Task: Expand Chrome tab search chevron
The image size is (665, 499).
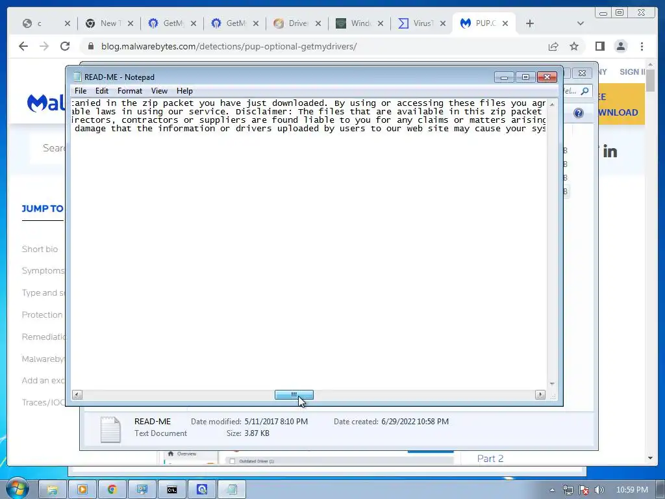Action: pos(581,23)
